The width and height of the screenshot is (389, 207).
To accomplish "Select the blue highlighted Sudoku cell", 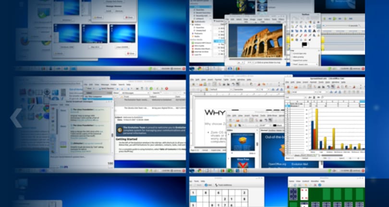I will click(x=193, y=199).
